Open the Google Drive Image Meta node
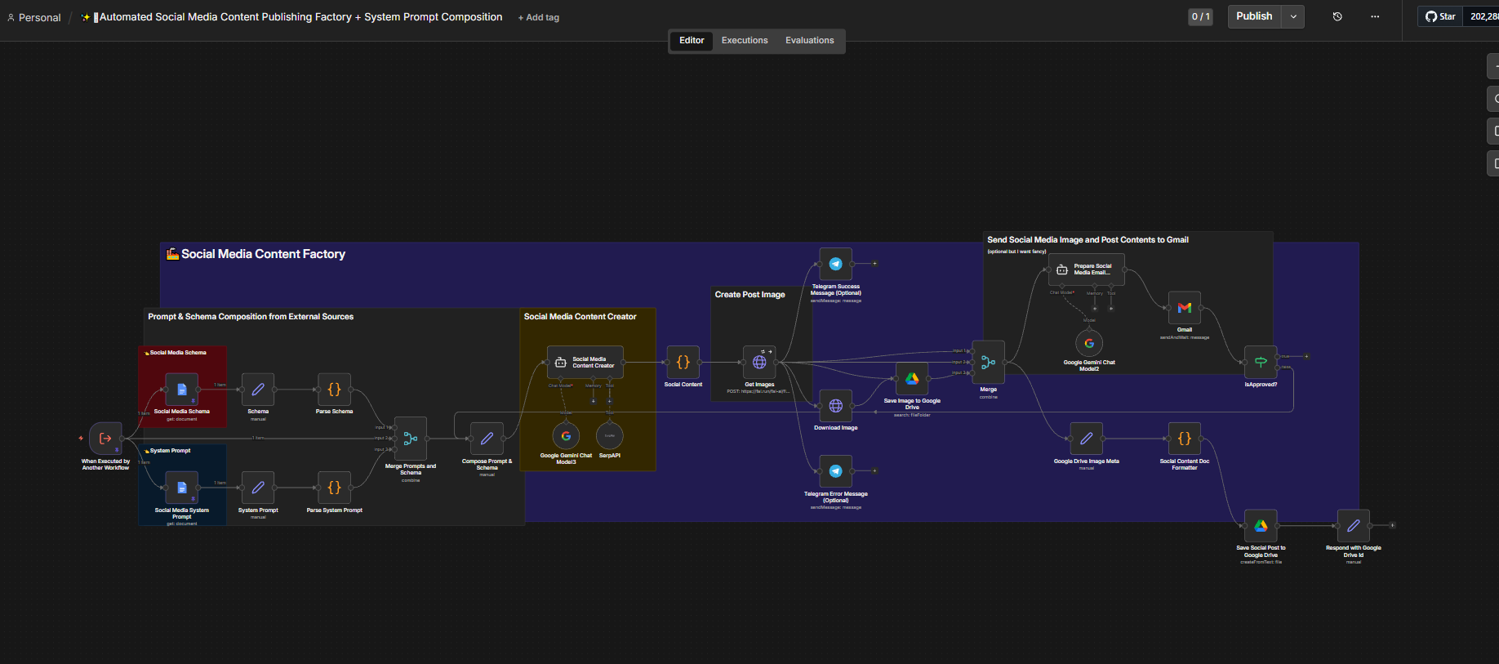 1087,439
